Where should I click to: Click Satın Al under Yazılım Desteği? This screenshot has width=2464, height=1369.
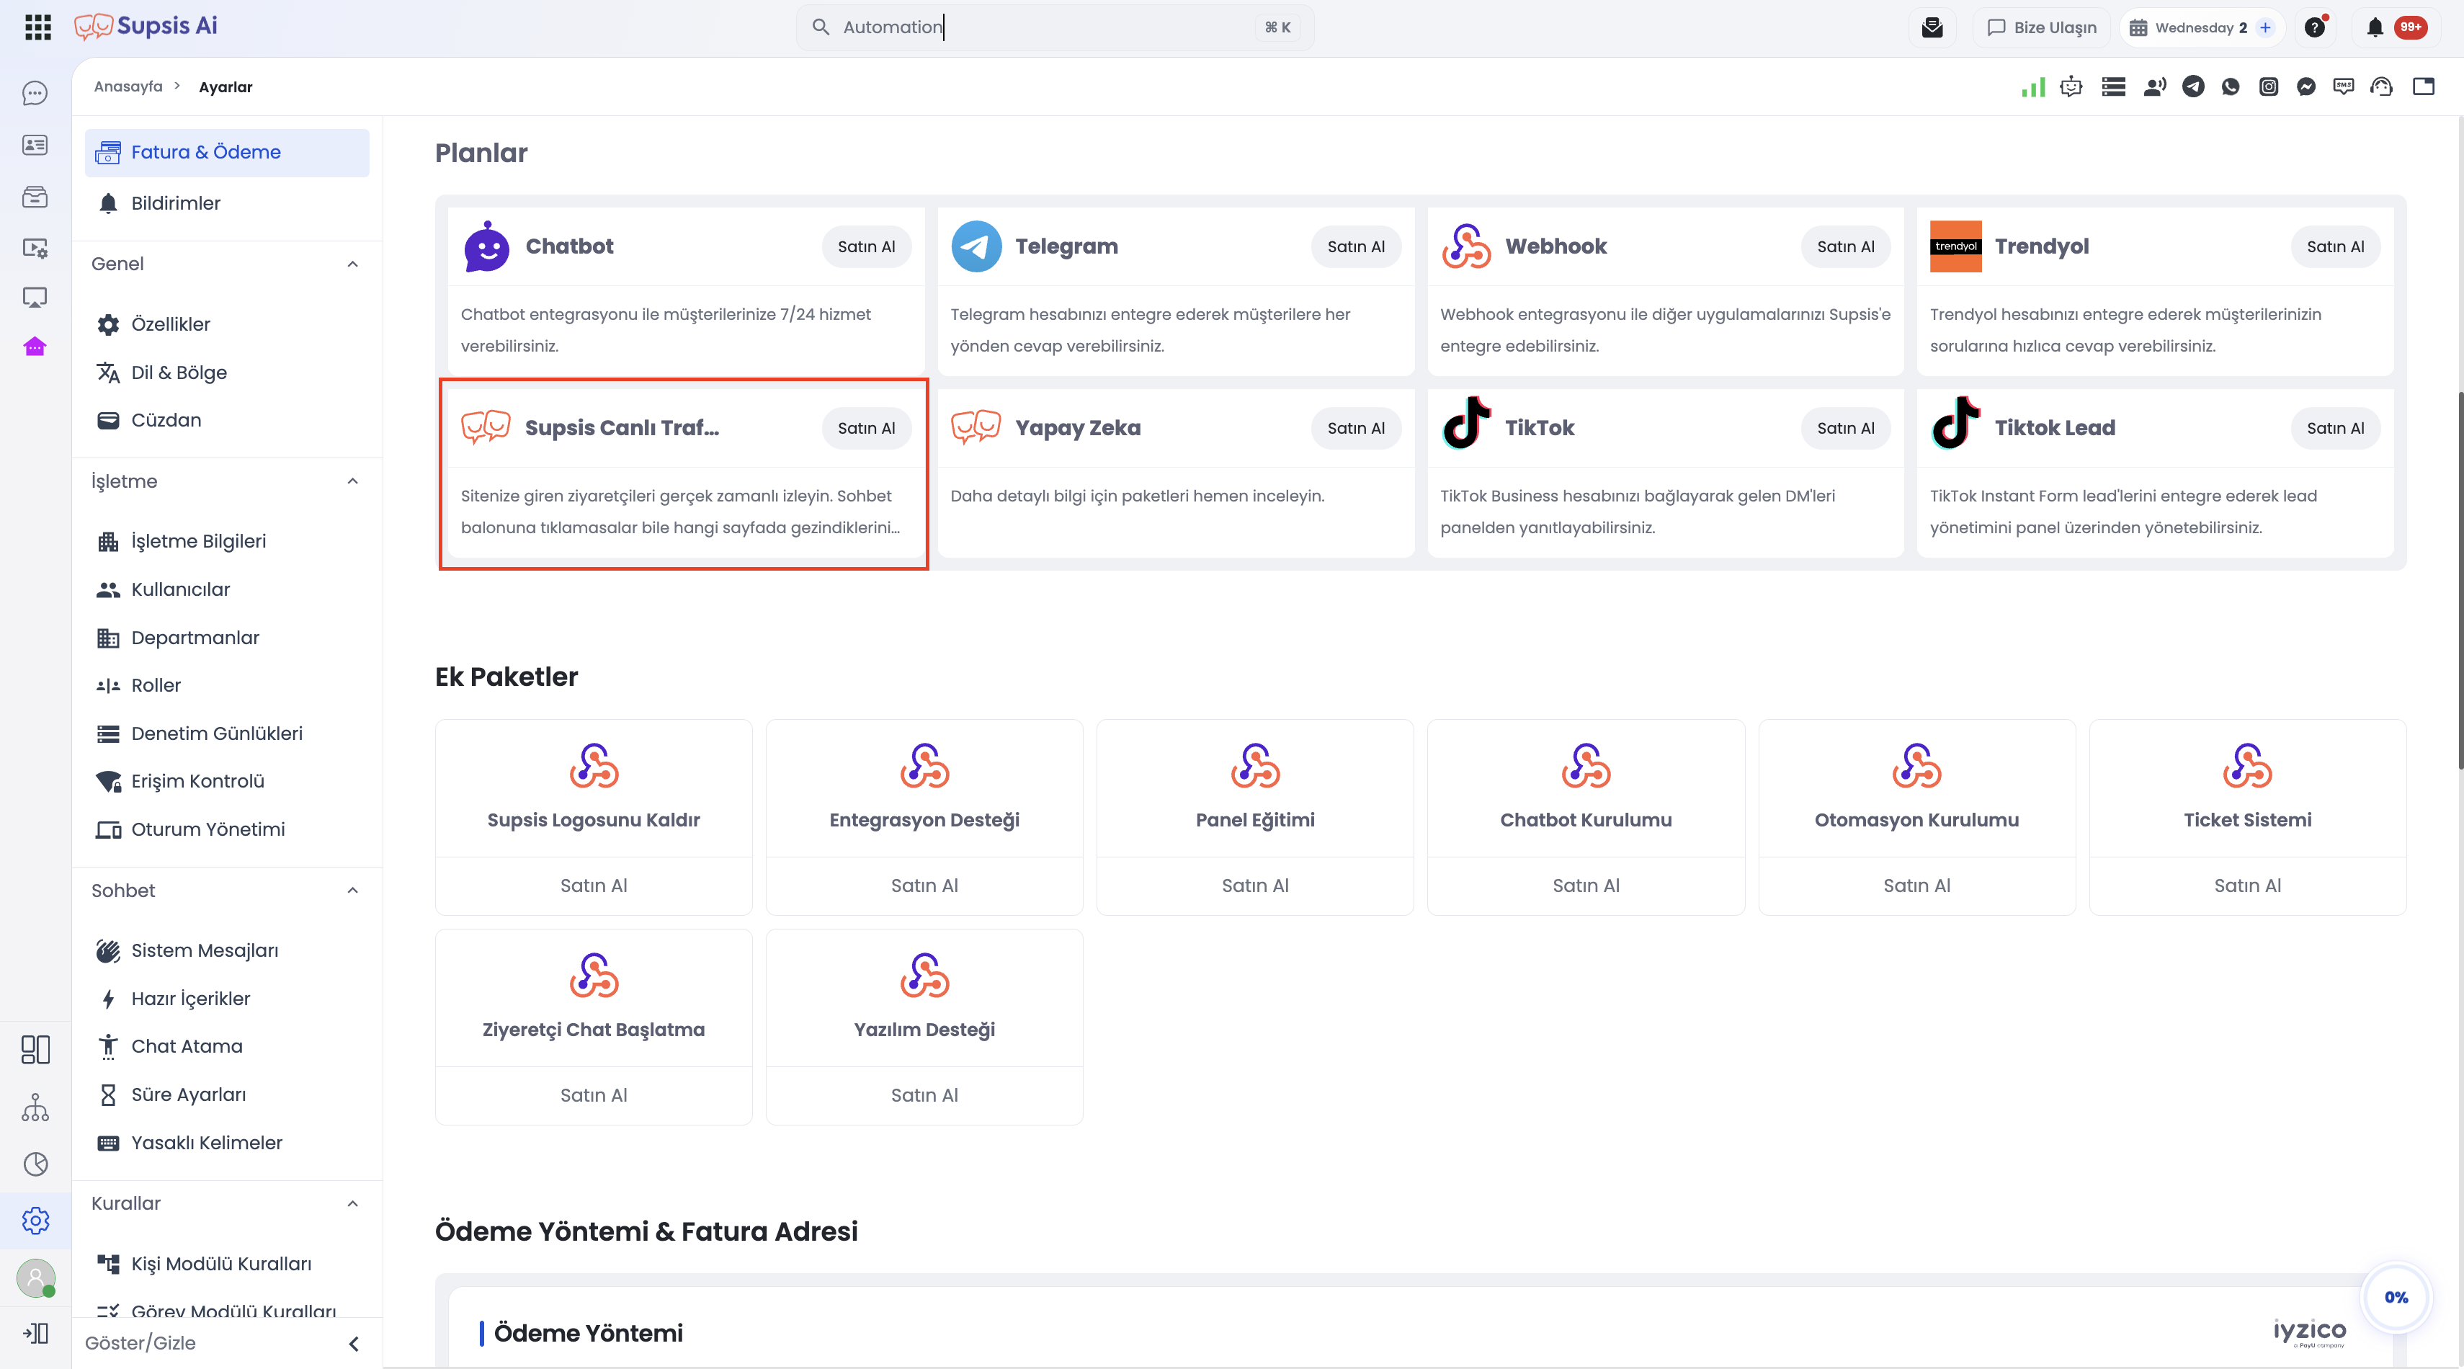(925, 1095)
